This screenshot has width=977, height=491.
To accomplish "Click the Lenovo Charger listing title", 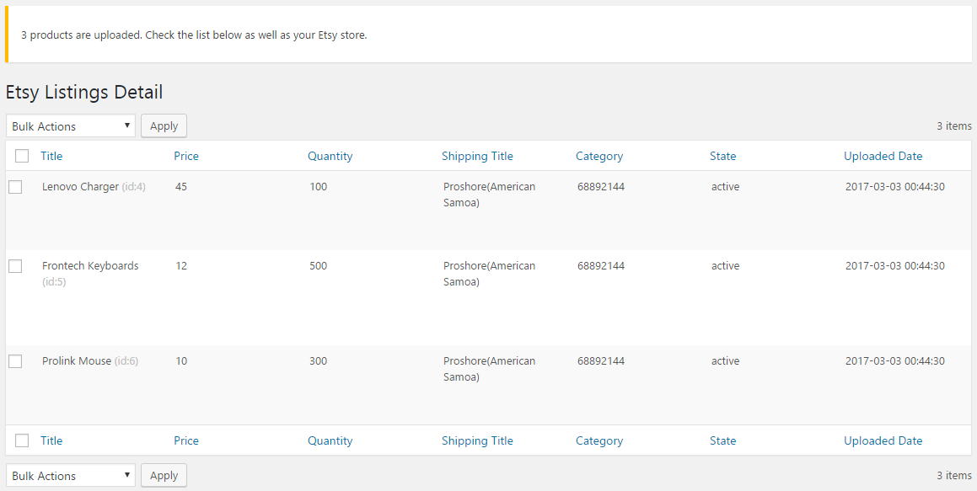I will click(x=80, y=187).
